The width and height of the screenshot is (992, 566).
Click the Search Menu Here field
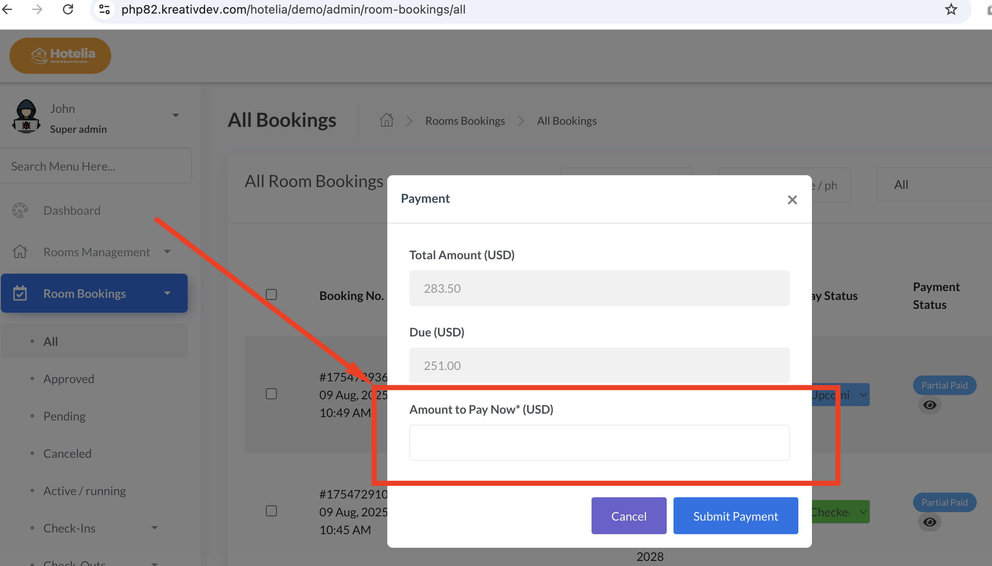[96, 166]
